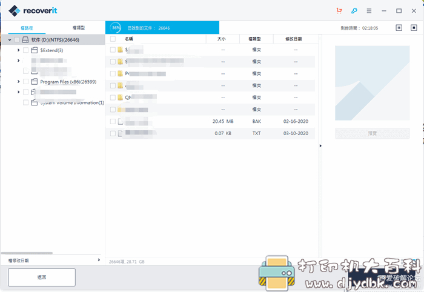The width and height of the screenshot is (424, 292).
Task: Sort by the 大小 column header
Action: [x=222, y=39]
